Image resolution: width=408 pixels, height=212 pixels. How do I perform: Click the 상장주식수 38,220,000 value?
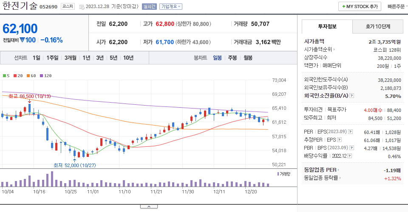coord(390,58)
